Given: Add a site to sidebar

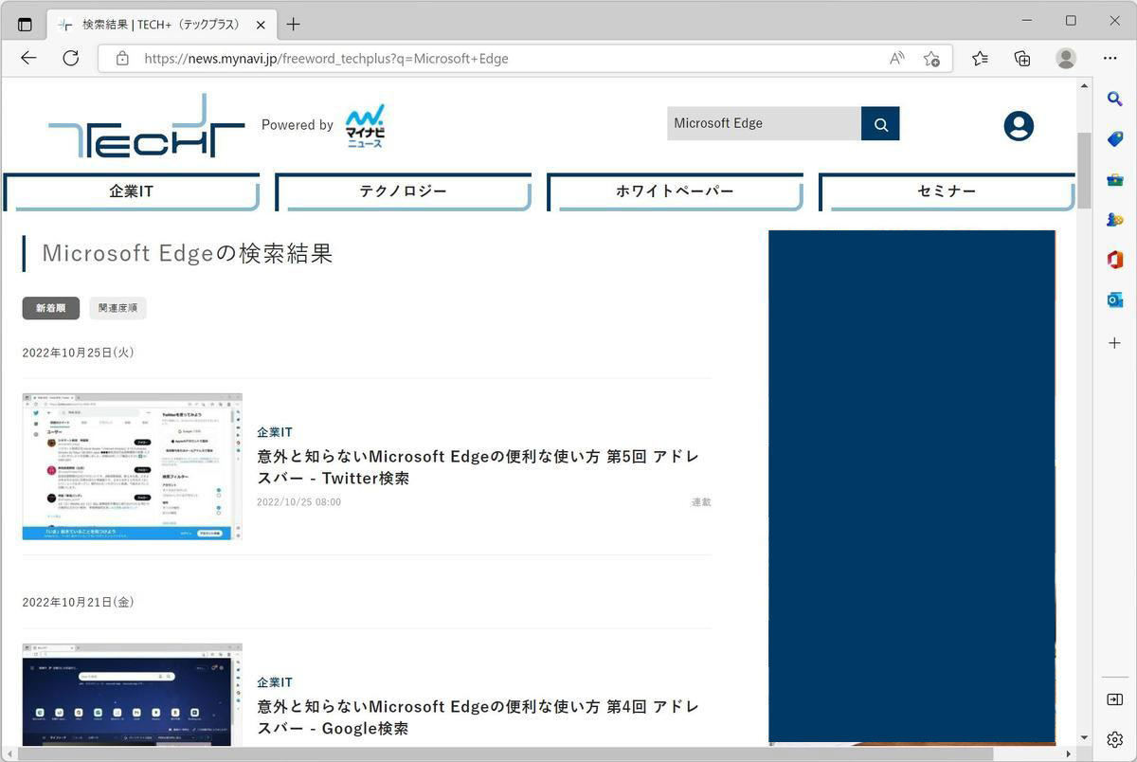Looking at the screenshot, I should (x=1115, y=342).
